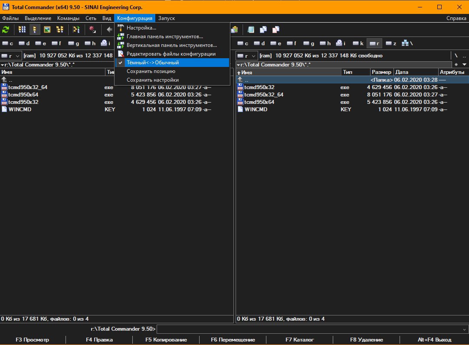Open the Выделение menu
Image resolution: width=469 pixels, height=345 pixels.
38,18
